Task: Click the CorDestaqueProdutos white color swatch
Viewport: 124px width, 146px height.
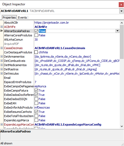Action: click(x=36, y=52)
